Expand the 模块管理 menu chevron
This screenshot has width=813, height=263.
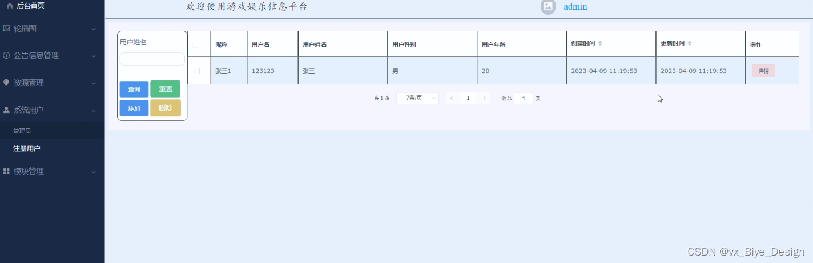[94, 172]
